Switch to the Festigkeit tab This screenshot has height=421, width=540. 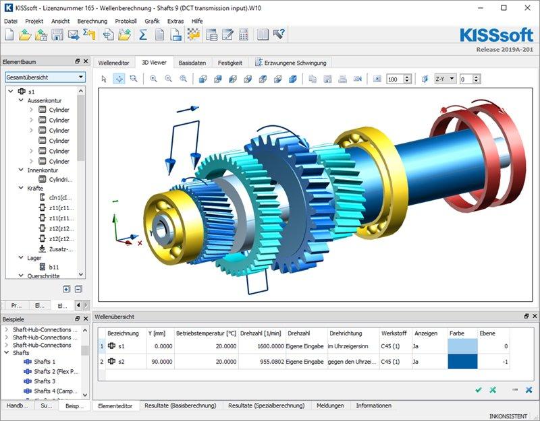point(230,63)
